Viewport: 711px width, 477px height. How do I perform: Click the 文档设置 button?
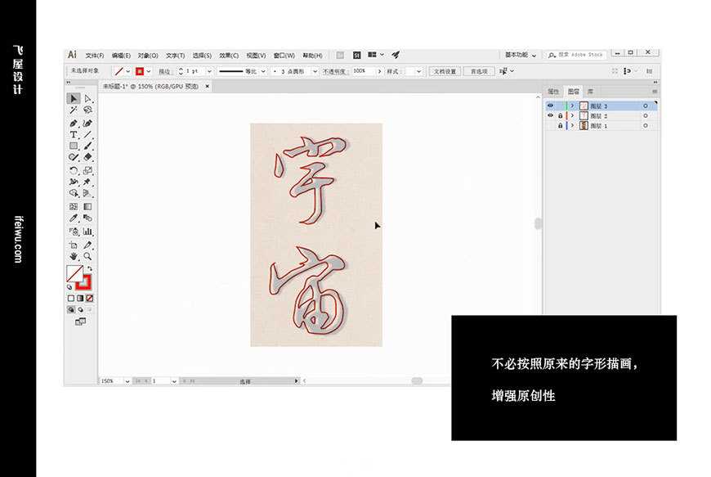click(x=445, y=71)
